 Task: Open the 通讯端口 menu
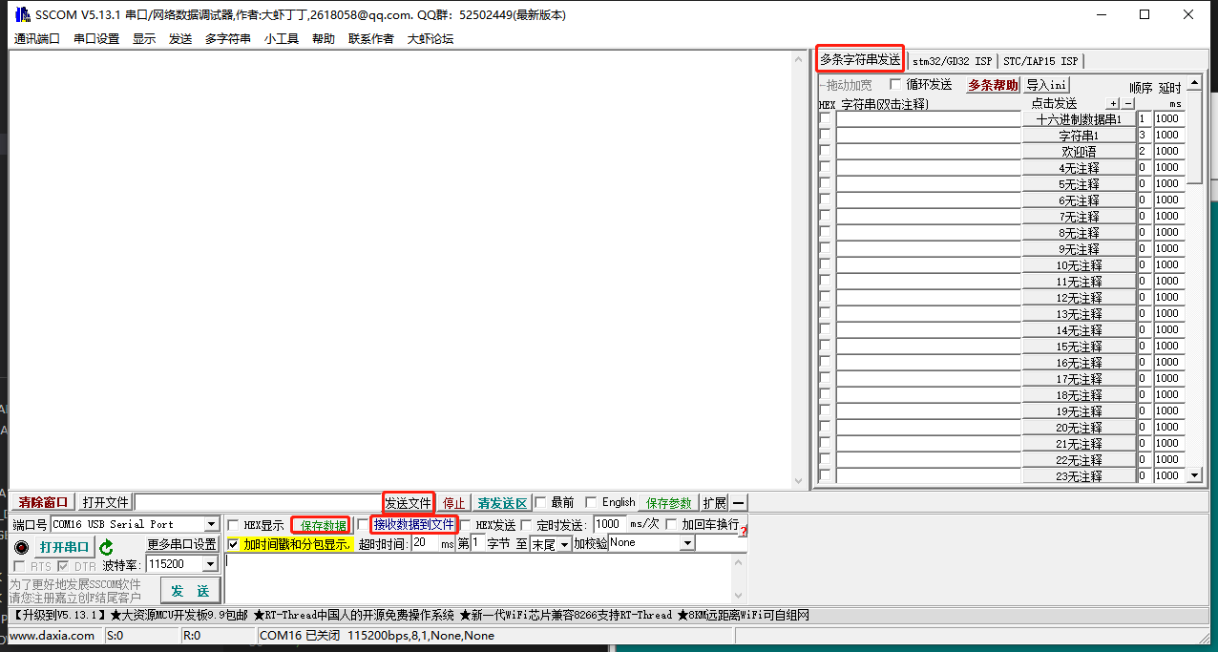click(x=37, y=39)
